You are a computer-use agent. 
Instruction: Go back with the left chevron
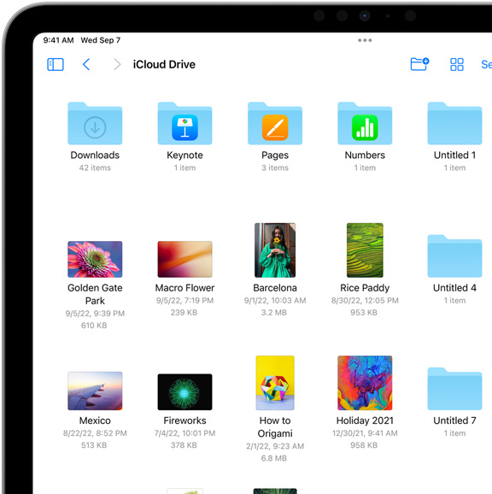(86, 65)
